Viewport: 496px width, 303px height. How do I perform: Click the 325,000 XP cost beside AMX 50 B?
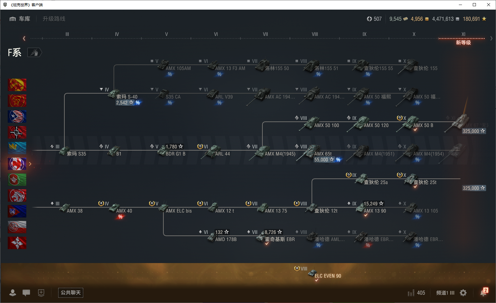point(474,131)
